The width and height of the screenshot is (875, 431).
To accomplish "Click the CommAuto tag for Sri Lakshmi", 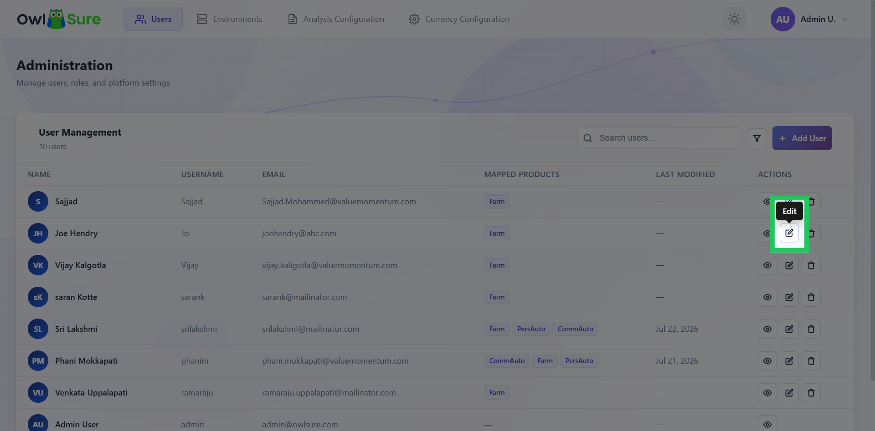I will point(575,329).
